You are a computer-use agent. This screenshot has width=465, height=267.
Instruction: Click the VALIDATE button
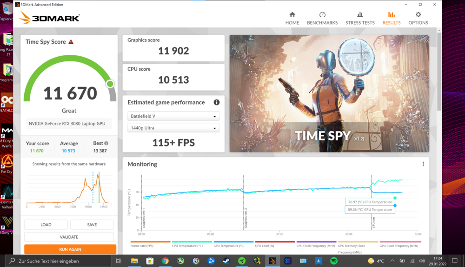click(x=69, y=237)
